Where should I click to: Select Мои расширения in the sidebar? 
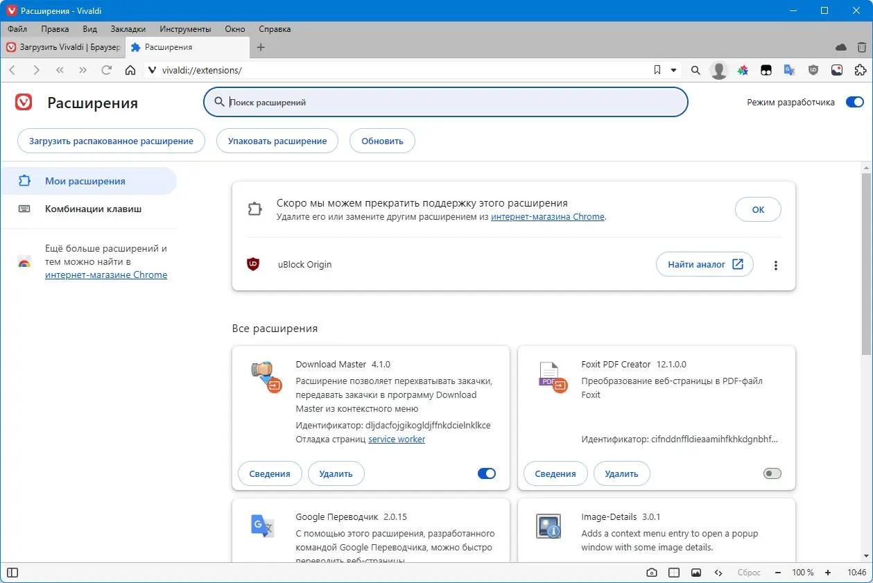[x=88, y=181]
